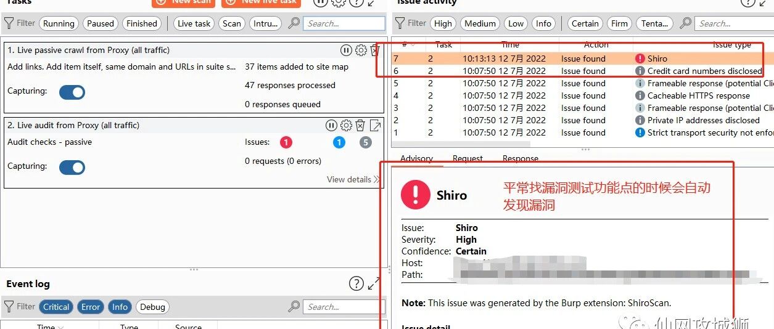Toggle the Tenta... confidence filter pill

point(654,23)
